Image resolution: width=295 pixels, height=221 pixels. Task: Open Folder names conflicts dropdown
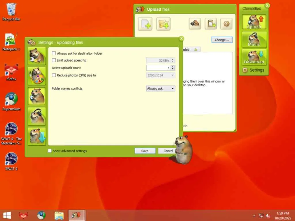point(161,89)
